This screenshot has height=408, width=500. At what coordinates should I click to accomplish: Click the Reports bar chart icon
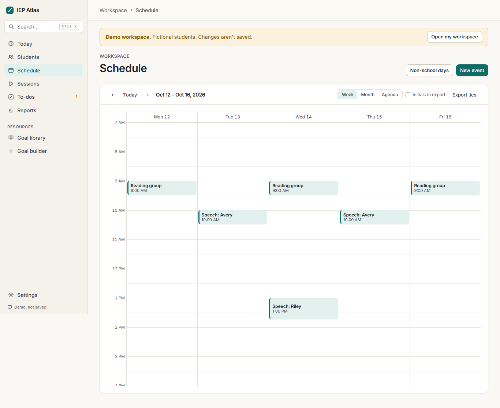(11, 110)
